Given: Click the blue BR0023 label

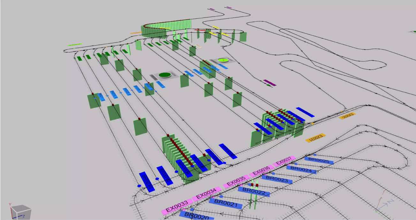Looking at the screenshot, I should (x=277, y=179).
